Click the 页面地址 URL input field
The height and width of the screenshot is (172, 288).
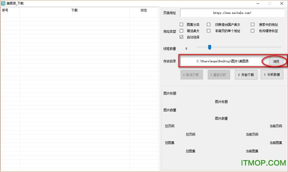[x=232, y=13]
